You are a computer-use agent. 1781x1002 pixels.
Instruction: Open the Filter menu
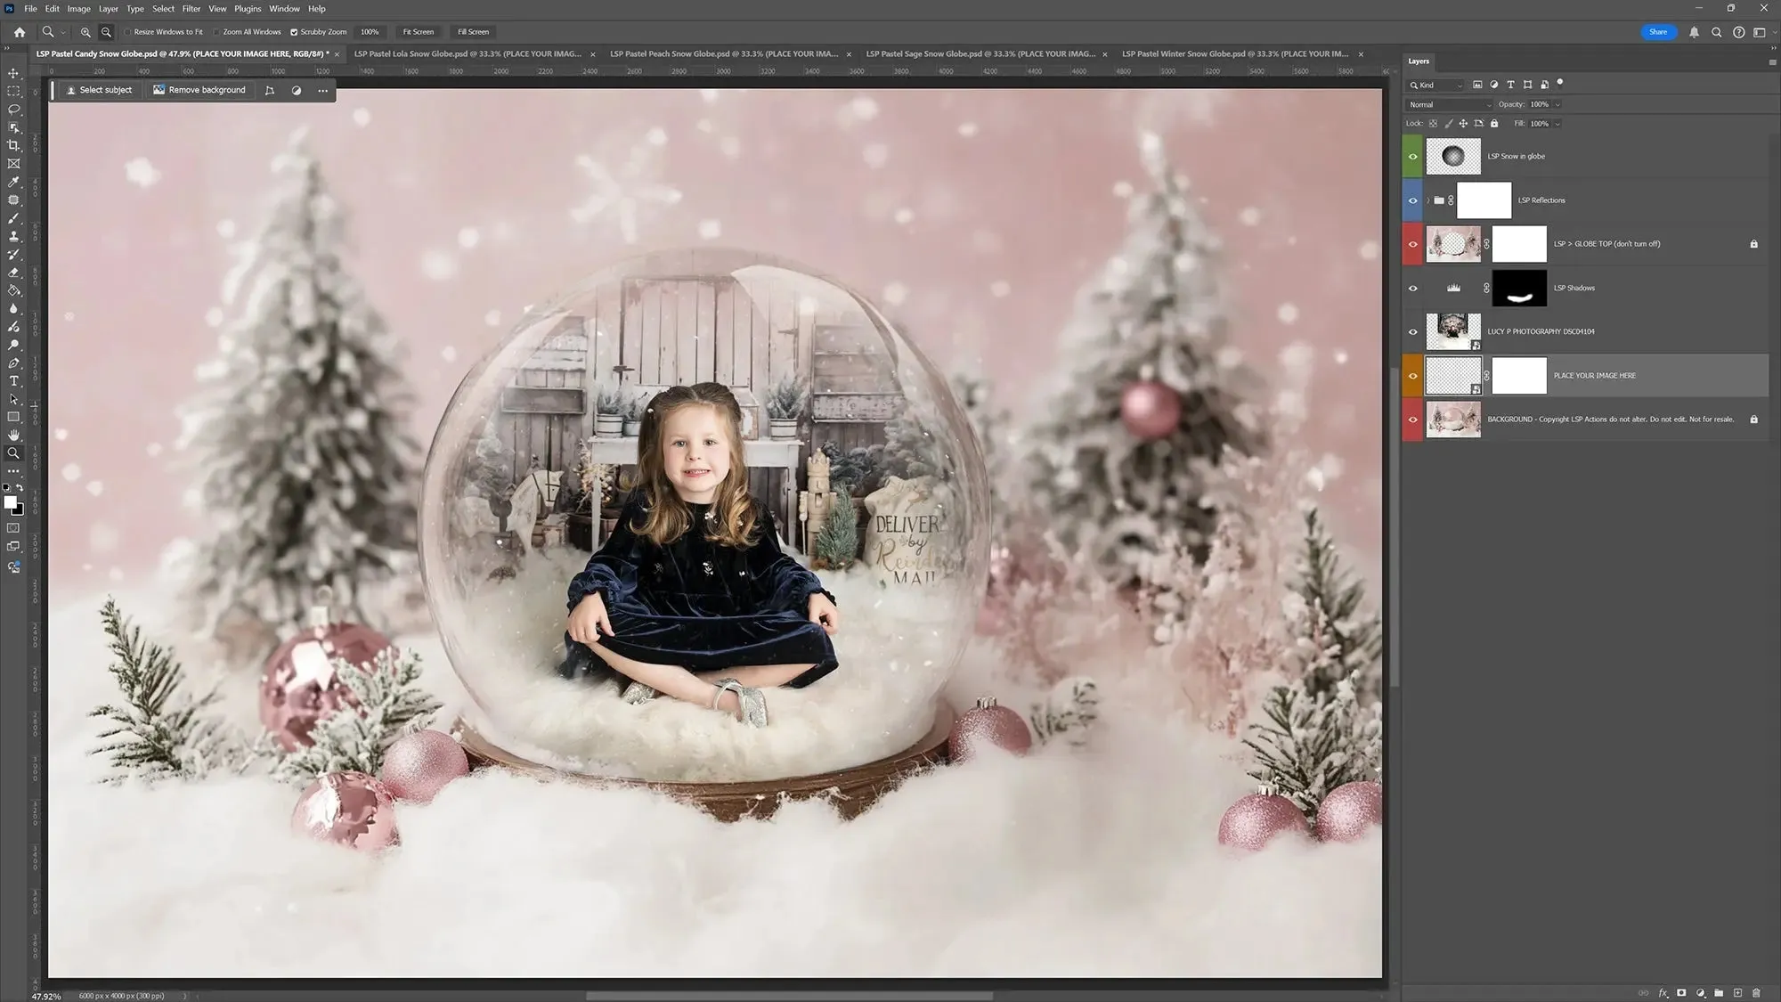coord(191,8)
